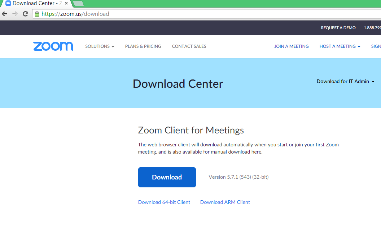Select the Download Center browser tab
The height and width of the screenshot is (228, 381).
pos(36,3)
